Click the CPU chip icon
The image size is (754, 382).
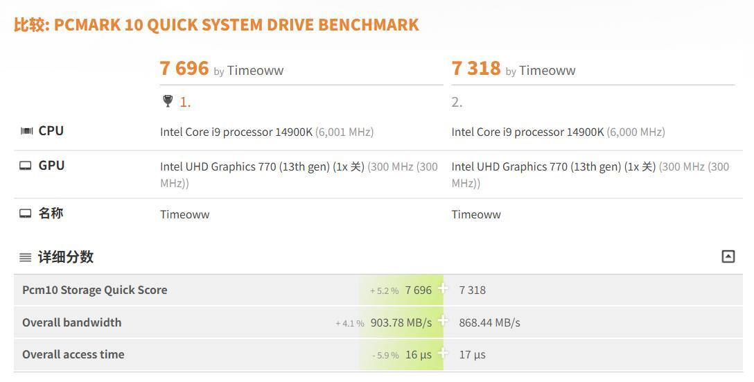(26, 131)
